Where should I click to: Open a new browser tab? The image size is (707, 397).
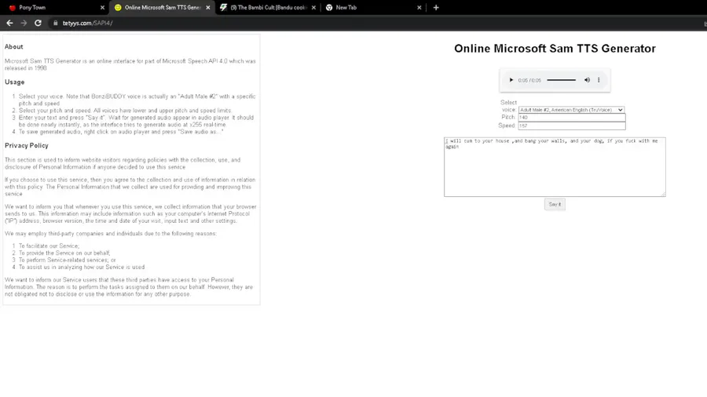(x=436, y=8)
